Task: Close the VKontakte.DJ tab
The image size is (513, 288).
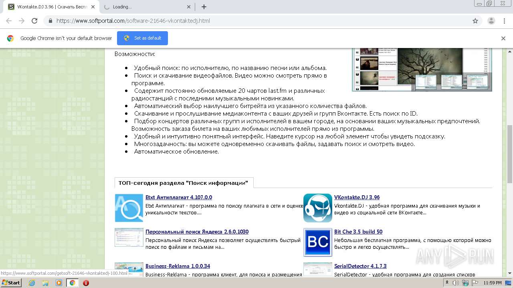Action: 93,7
